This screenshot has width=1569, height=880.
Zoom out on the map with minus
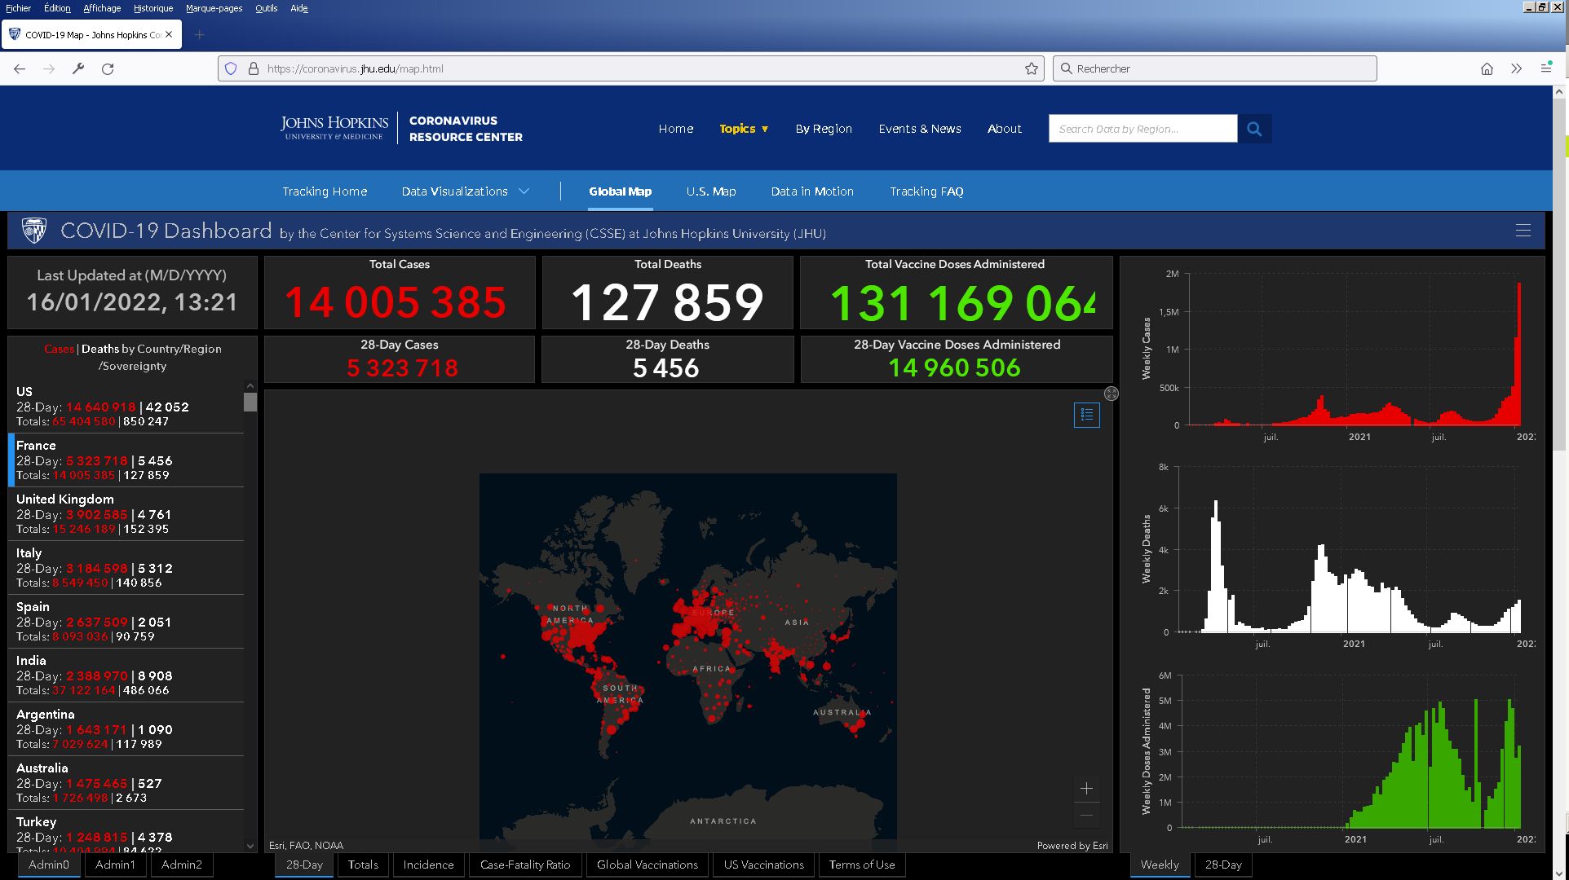click(x=1086, y=815)
